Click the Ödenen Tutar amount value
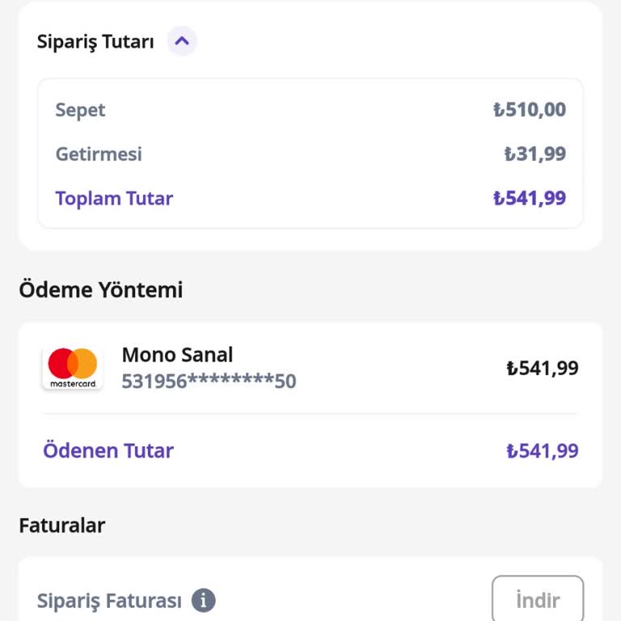Image resolution: width=621 pixels, height=621 pixels. [x=543, y=450]
